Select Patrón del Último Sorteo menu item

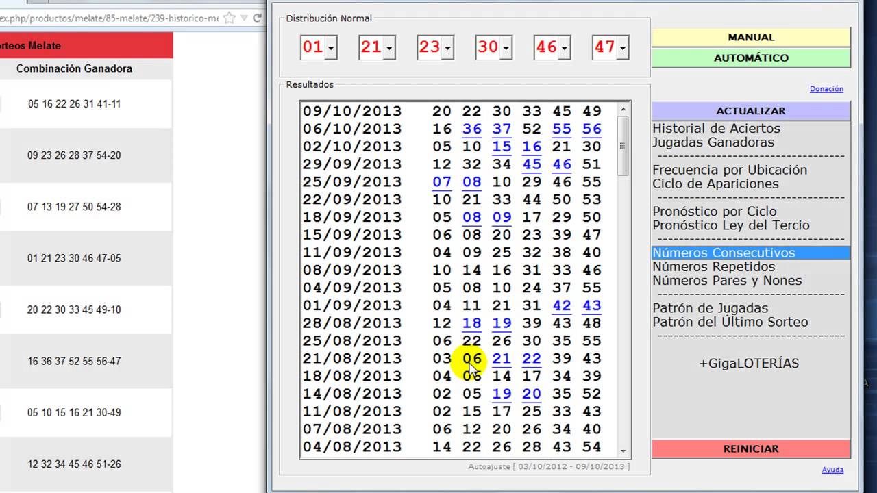[730, 322]
